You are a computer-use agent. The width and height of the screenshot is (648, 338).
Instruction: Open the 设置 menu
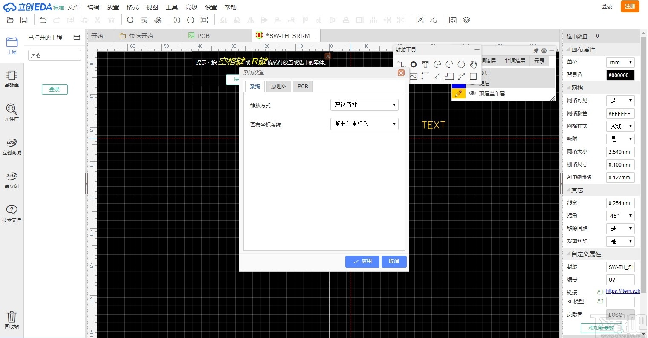click(211, 7)
